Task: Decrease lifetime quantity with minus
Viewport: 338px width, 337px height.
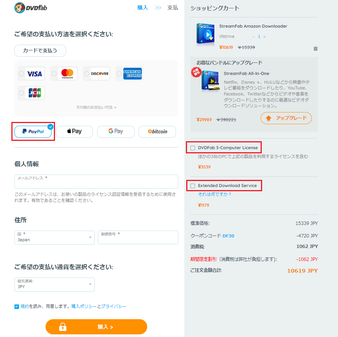Action: pos(253,37)
